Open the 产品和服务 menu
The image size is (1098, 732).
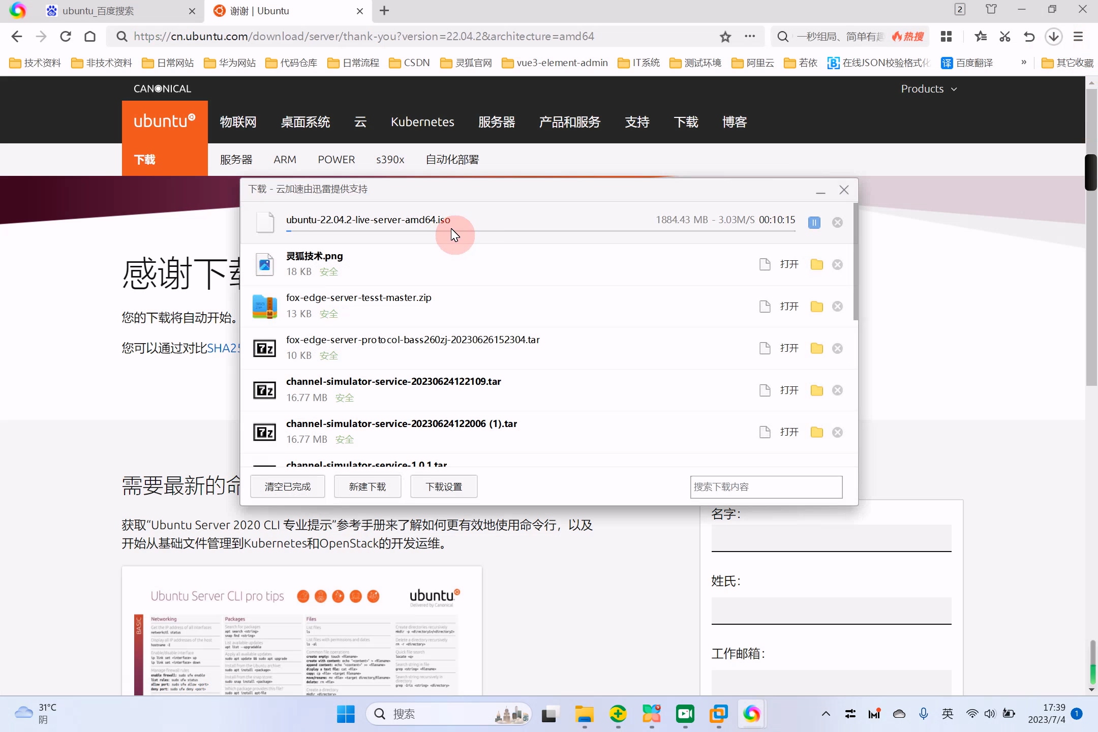pyautogui.click(x=570, y=122)
